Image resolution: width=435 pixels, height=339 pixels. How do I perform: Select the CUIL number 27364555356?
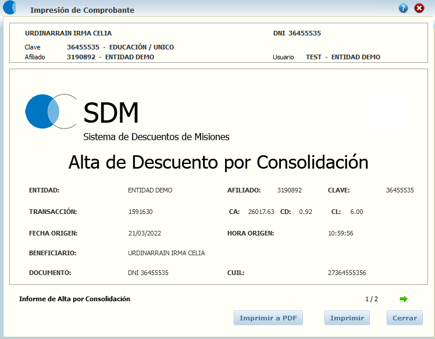347,273
